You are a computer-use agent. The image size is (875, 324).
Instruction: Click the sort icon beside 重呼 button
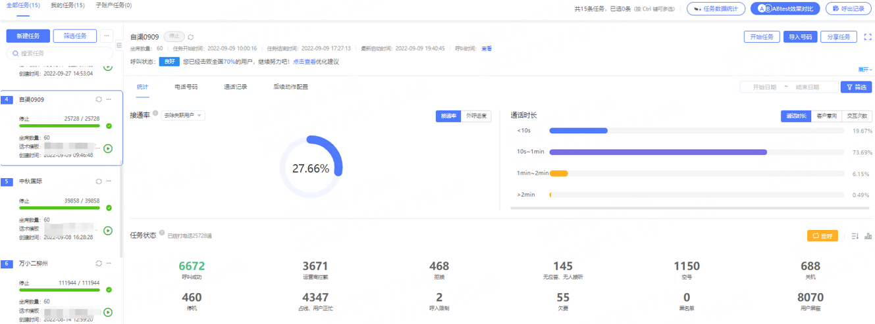tap(855, 236)
